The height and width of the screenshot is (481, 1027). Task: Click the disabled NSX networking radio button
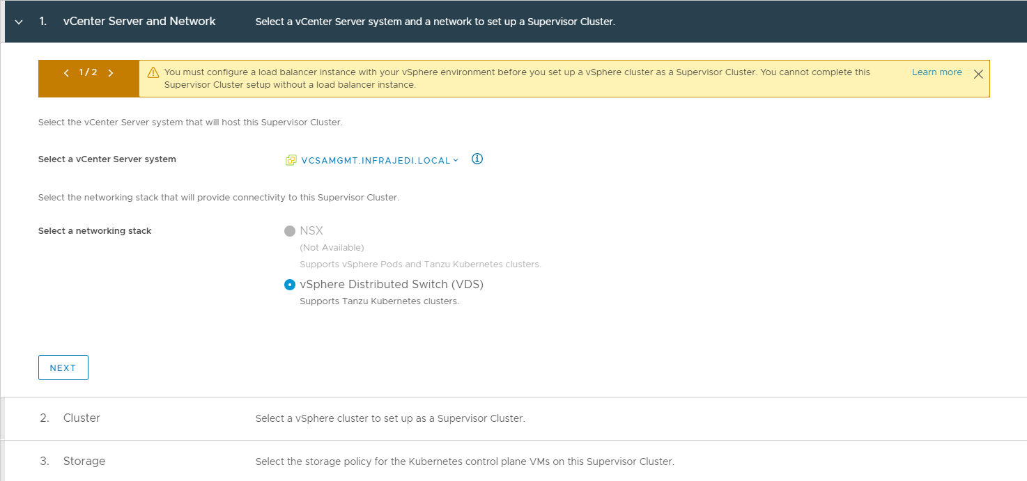pyautogui.click(x=289, y=230)
